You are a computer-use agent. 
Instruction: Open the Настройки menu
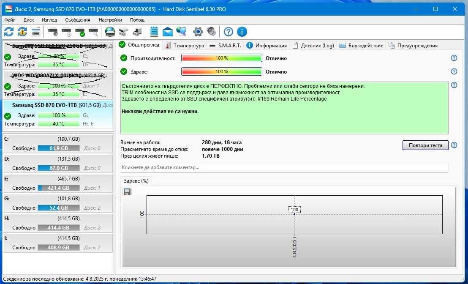coord(110,20)
